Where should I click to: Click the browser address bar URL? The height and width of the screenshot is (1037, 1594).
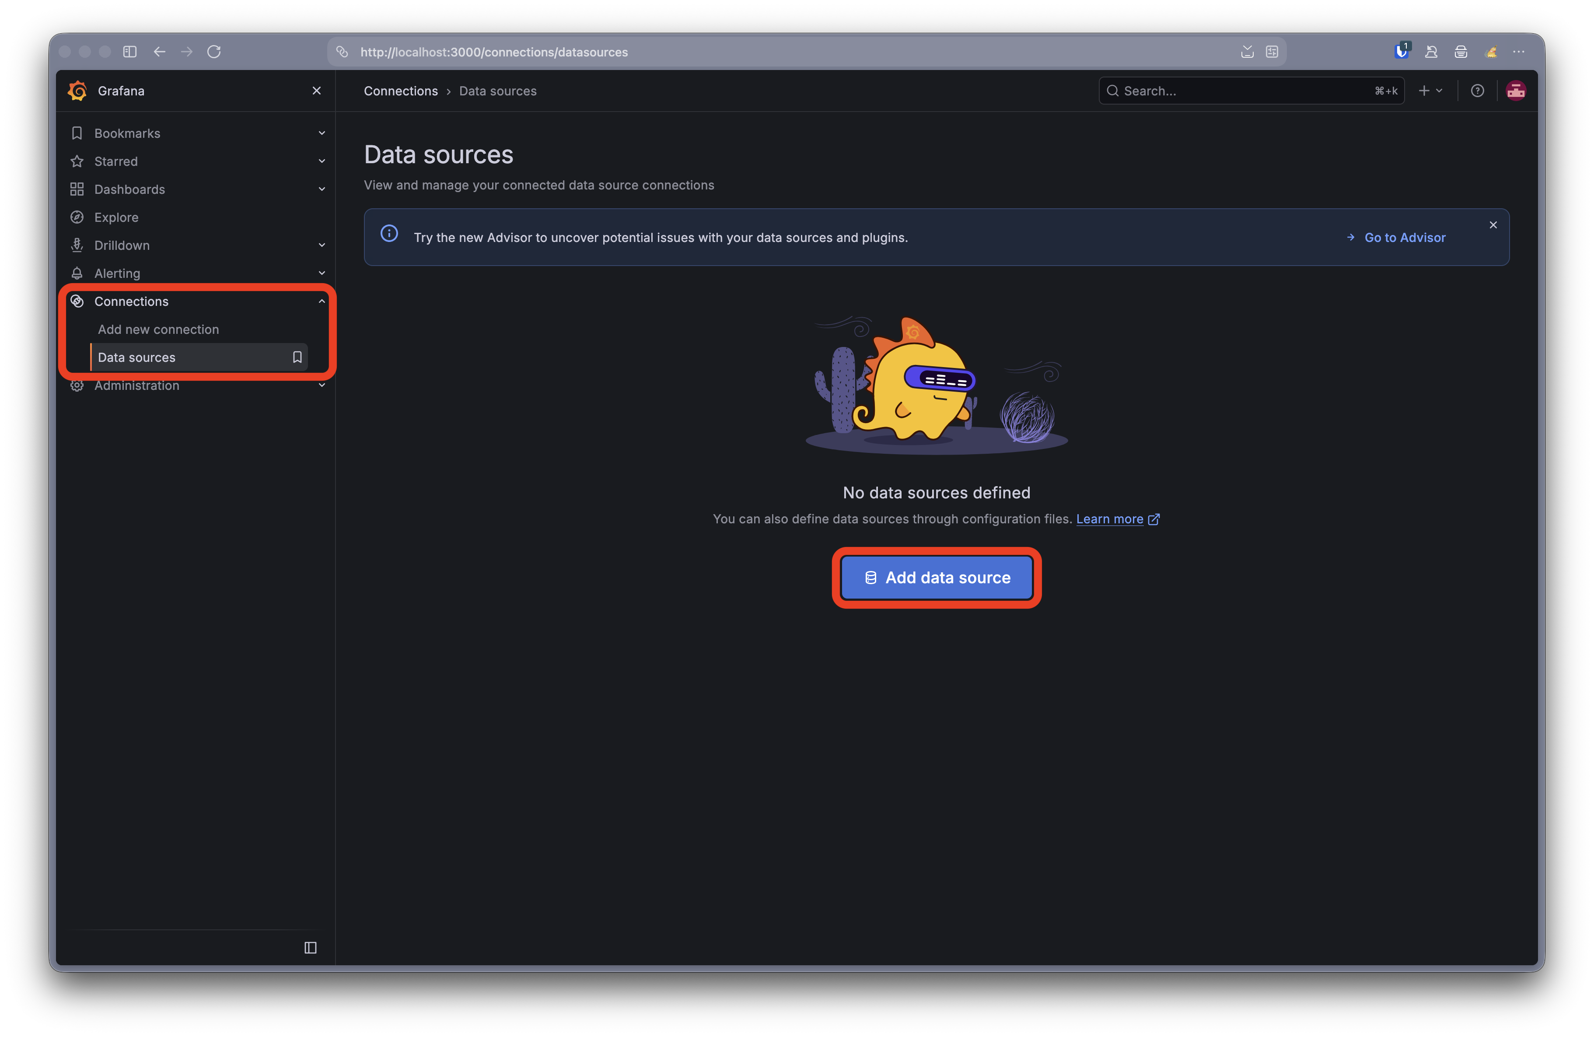click(494, 52)
